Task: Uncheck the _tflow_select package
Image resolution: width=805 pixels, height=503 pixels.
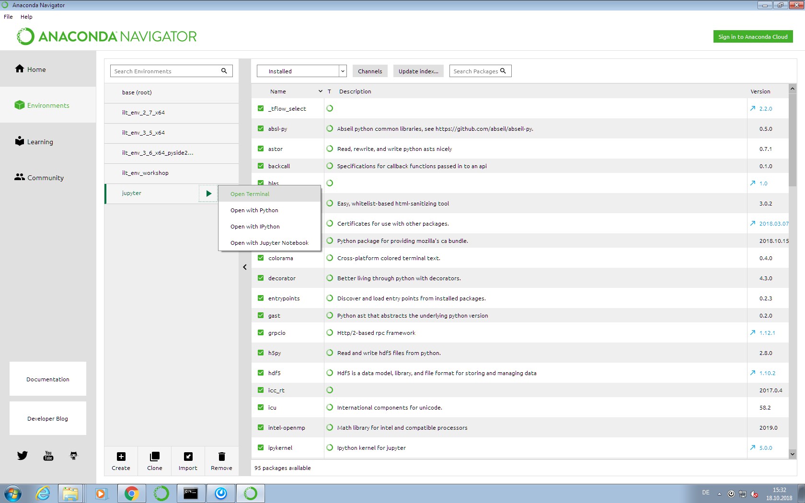Action: click(261, 108)
